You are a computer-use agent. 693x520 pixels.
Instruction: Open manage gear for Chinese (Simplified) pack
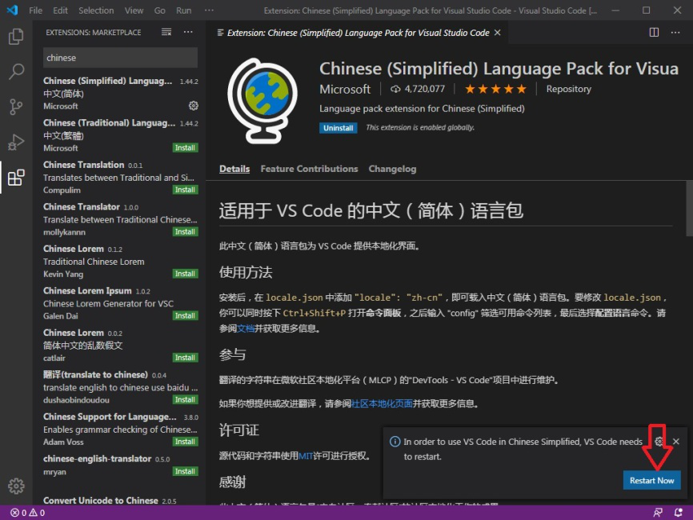tap(194, 106)
